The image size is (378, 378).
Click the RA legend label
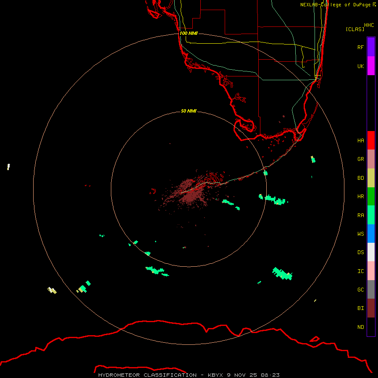point(360,215)
